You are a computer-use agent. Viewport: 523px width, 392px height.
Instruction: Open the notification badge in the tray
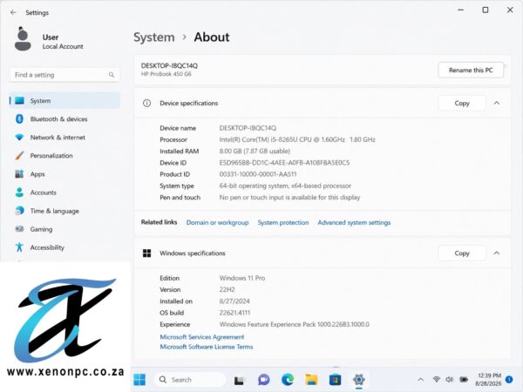(x=509, y=379)
